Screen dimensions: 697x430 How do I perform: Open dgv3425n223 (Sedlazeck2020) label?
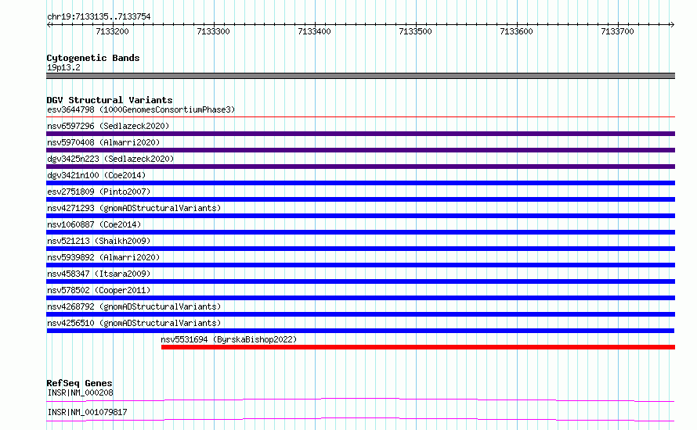tap(110, 159)
